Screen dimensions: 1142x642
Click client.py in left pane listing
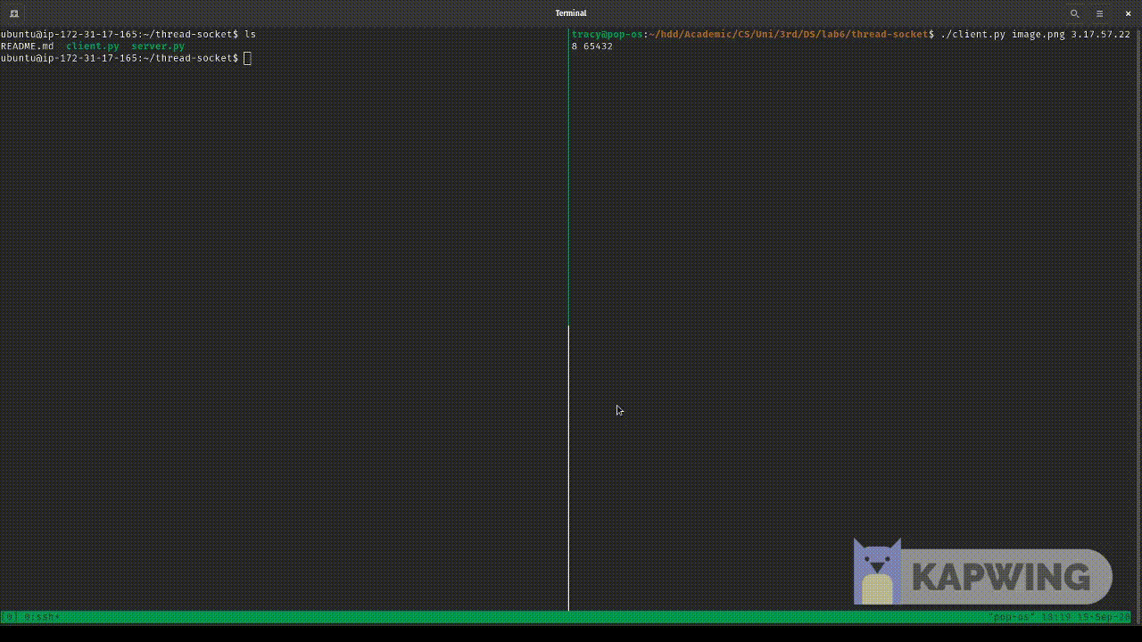[93, 46]
